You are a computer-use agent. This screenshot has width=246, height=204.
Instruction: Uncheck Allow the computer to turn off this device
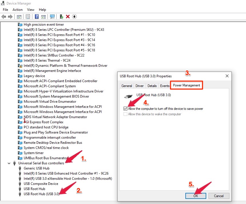(125, 109)
